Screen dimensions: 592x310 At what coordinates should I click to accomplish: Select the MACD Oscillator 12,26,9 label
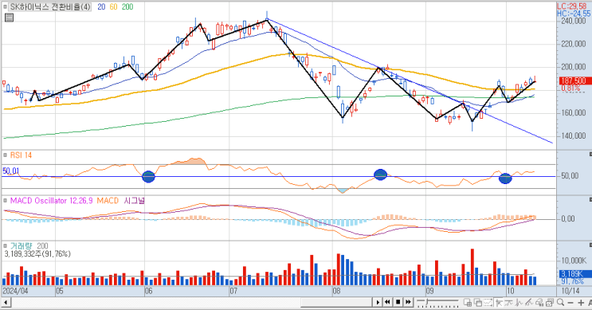click(x=51, y=201)
